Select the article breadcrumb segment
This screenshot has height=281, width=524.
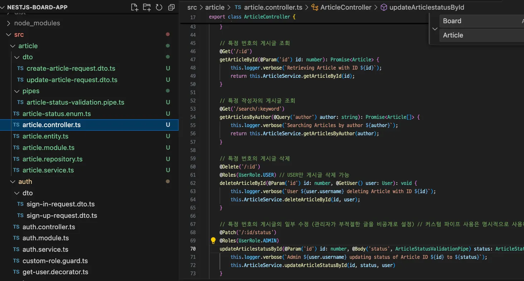point(215,7)
